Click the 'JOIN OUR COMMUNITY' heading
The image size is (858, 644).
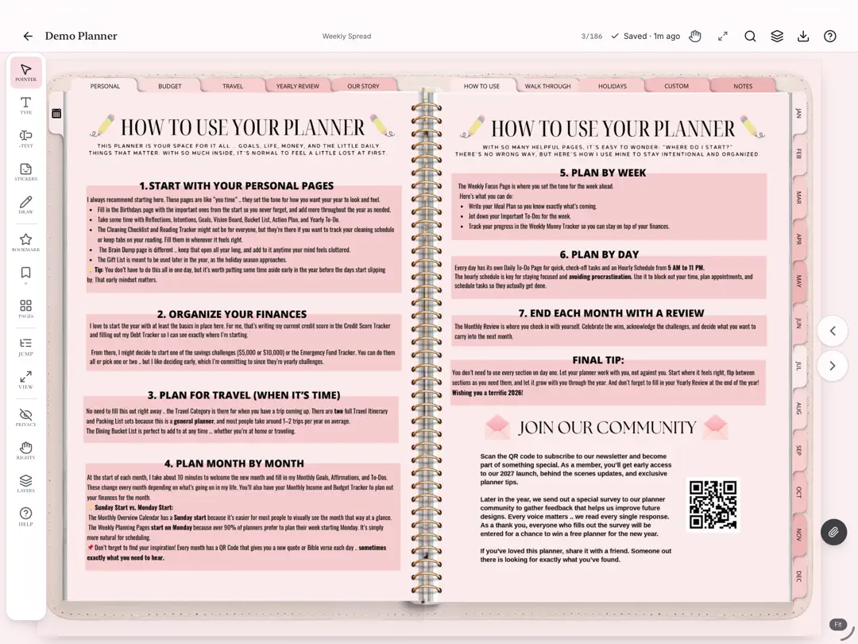(x=608, y=428)
